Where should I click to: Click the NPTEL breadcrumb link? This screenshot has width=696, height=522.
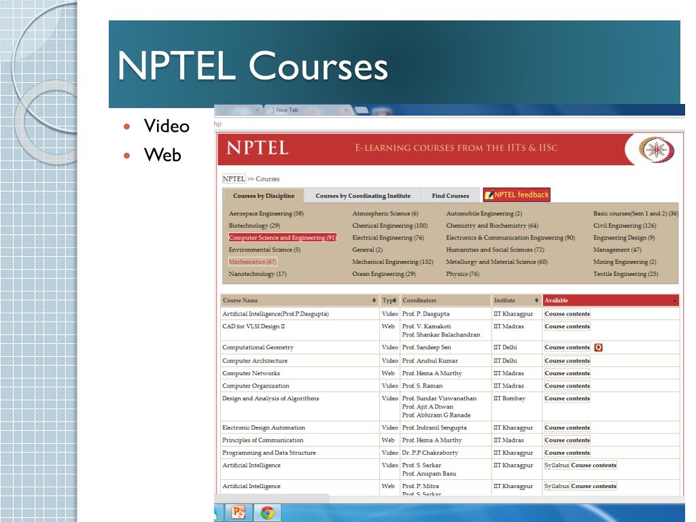point(234,179)
